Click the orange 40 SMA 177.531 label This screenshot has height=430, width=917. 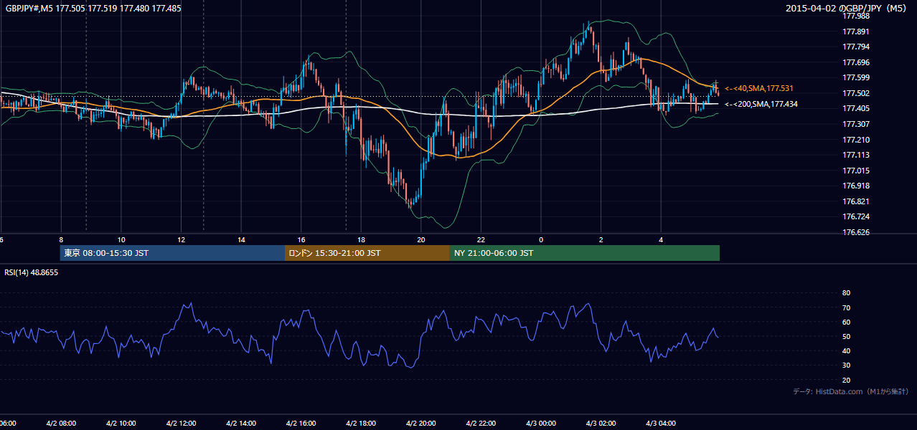758,88
